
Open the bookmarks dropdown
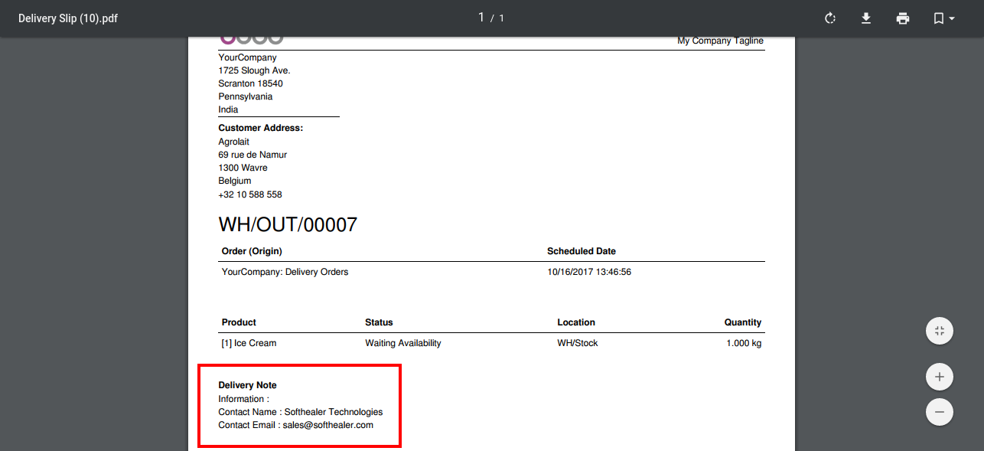point(944,18)
